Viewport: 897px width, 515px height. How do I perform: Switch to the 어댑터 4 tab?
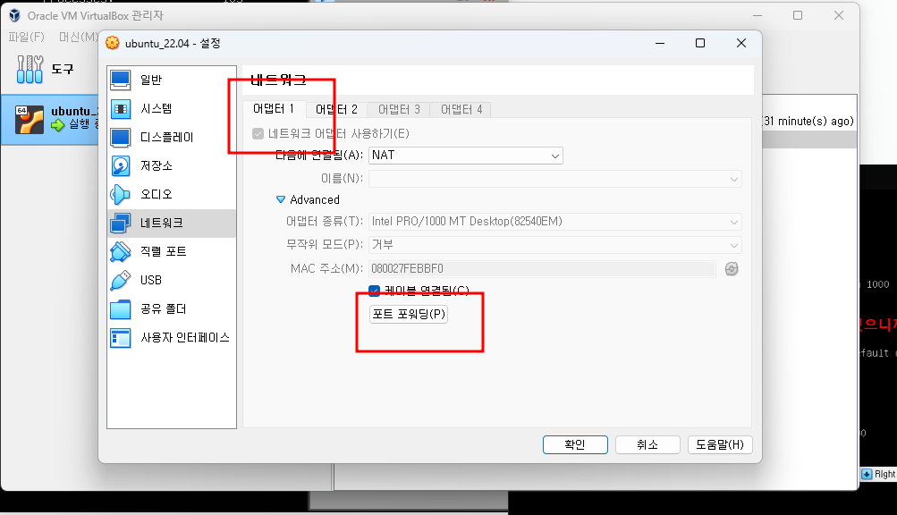461,109
